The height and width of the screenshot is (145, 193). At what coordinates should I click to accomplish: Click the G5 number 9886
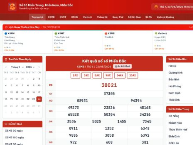coord(73,135)
